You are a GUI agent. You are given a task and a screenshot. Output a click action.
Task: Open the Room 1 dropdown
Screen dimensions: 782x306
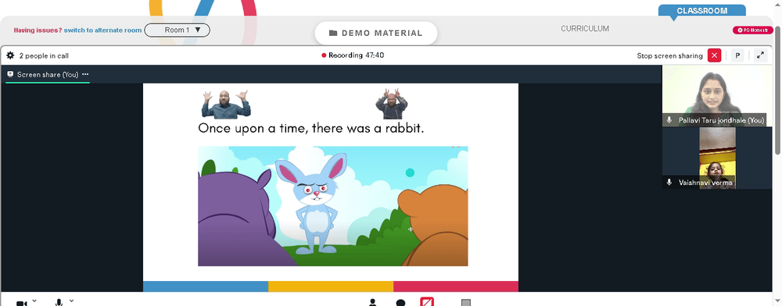tap(177, 30)
